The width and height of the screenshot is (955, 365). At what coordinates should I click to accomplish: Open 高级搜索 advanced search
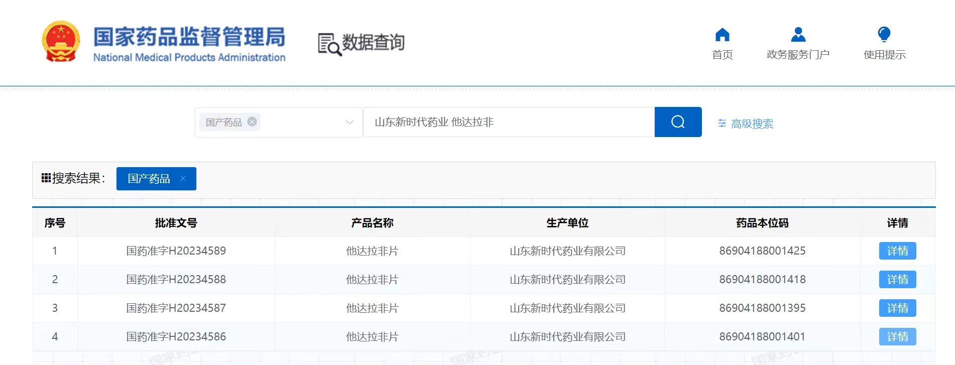752,124
